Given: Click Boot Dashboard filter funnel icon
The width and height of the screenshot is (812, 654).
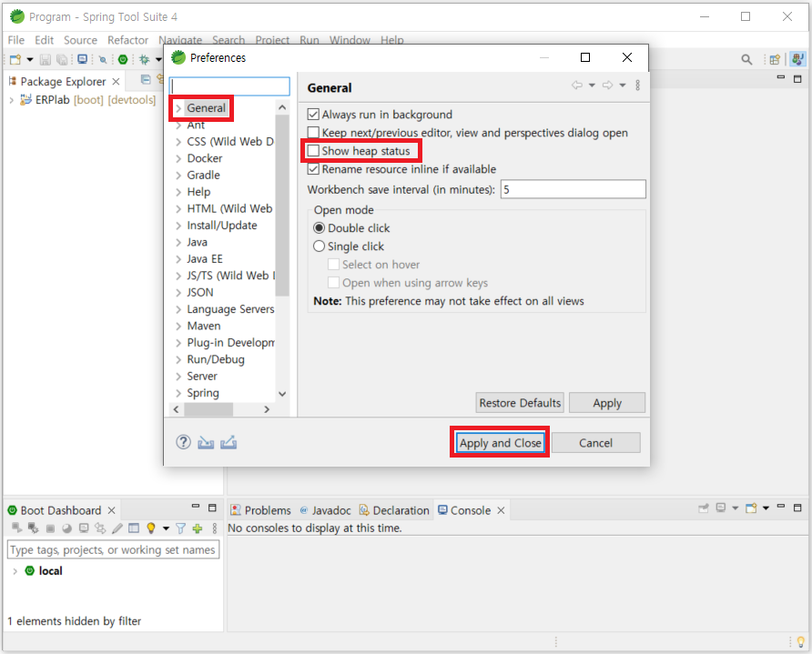Looking at the screenshot, I should pos(181,528).
